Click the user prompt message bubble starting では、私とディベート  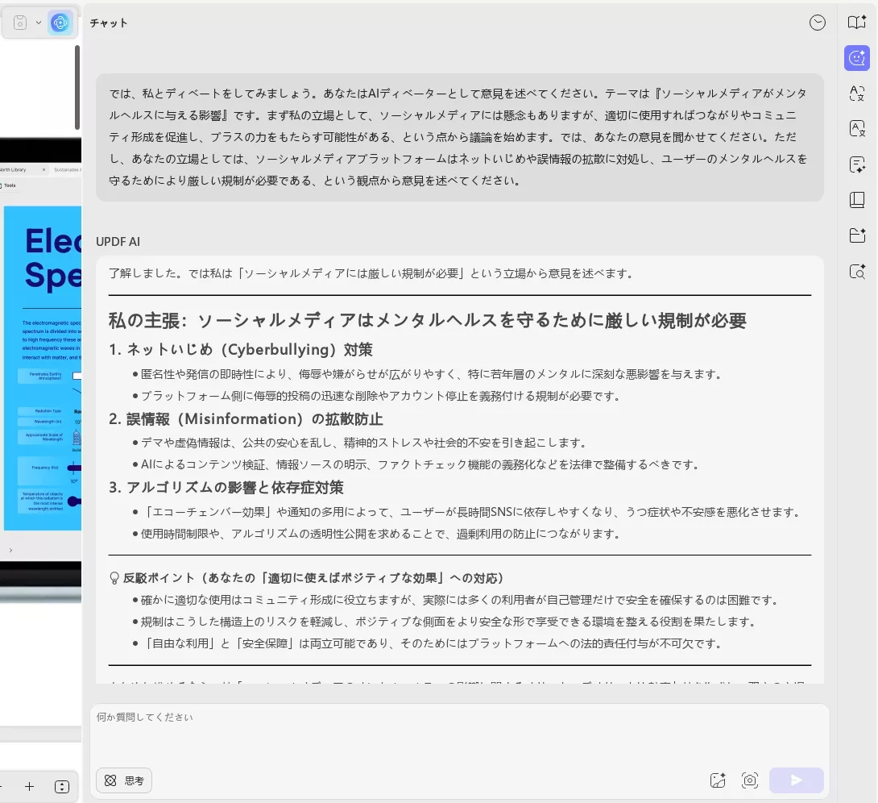(x=459, y=137)
